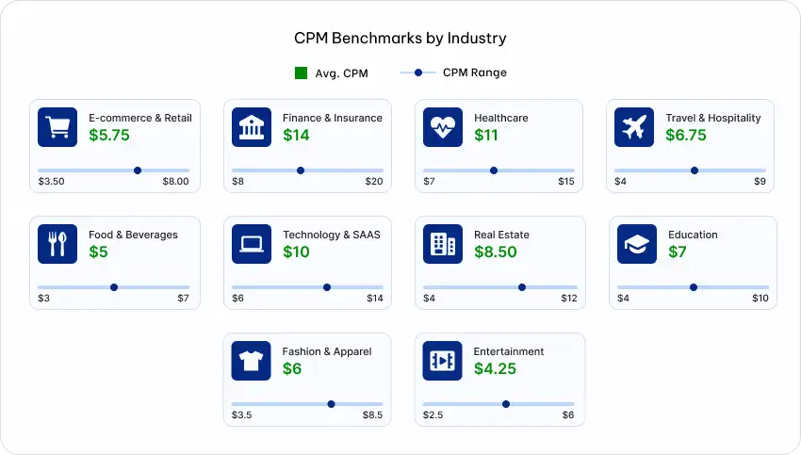The width and height of the screenshot is (801, 455).
Task: Click the $8.50 average value
Action: (x=495, y=252)
